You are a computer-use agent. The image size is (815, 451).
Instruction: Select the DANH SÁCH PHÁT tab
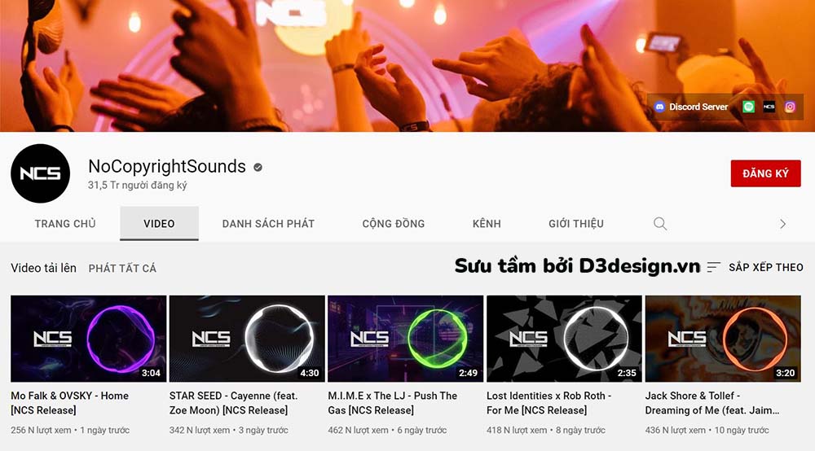point(268,224)
